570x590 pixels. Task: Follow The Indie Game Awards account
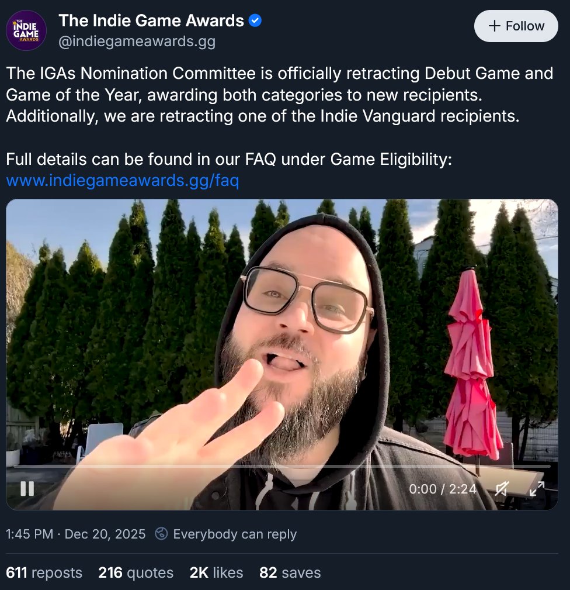point(516,26)
